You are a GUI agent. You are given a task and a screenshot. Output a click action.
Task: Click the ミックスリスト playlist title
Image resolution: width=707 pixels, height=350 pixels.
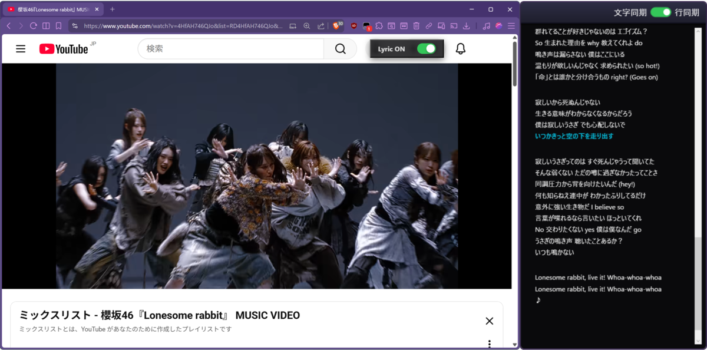(160, 315)
